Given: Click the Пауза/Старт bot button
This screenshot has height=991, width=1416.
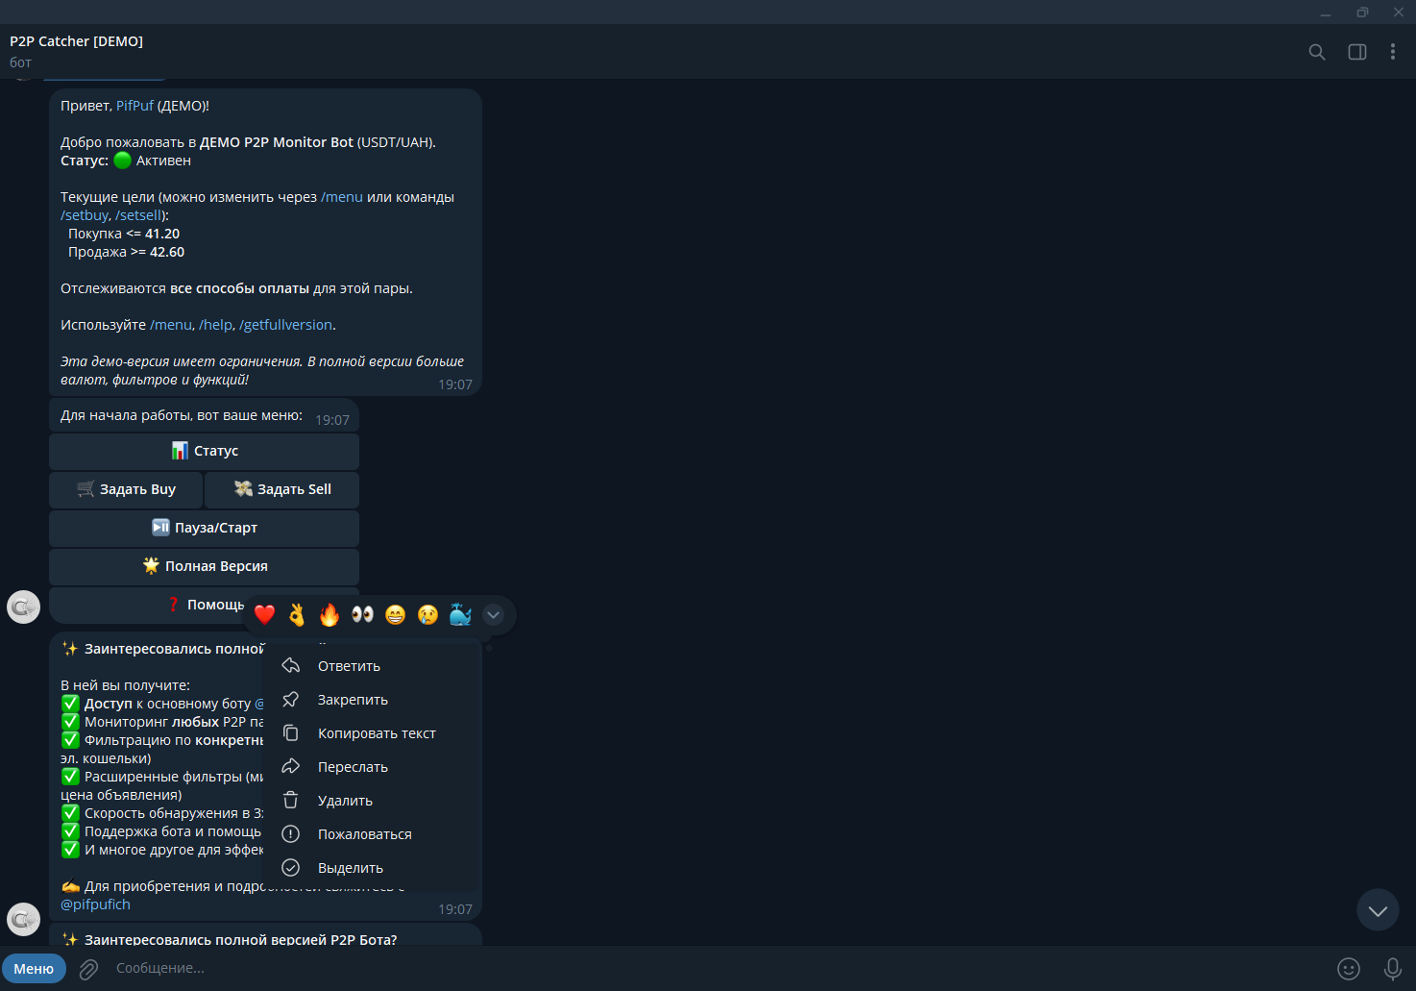Looking at the screenshot, I should pos(204,528).
